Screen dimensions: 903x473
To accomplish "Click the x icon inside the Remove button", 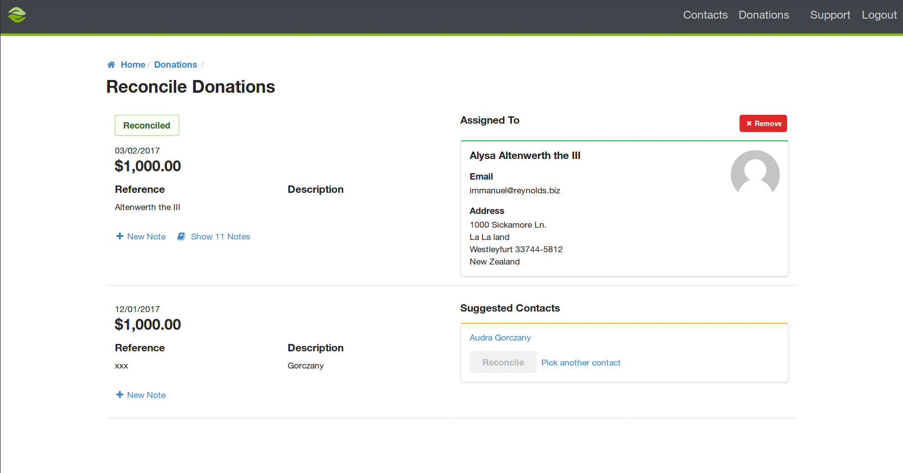I will [x=748, y=123].
